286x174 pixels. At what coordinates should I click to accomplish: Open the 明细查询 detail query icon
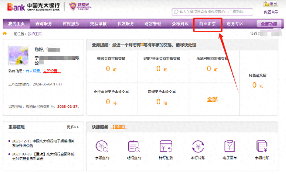point(134,146)
